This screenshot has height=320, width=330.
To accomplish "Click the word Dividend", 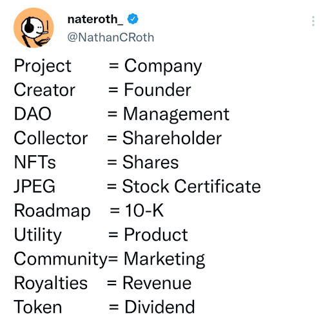I will click(x=160, y=307).
